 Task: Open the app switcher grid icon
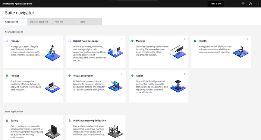coord(258,4)
